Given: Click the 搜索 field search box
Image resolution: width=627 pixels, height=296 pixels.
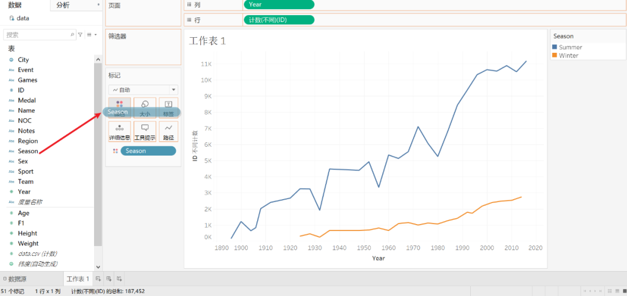Looking at the screenshot, I should pyautogui.click(x=38, y=35).
